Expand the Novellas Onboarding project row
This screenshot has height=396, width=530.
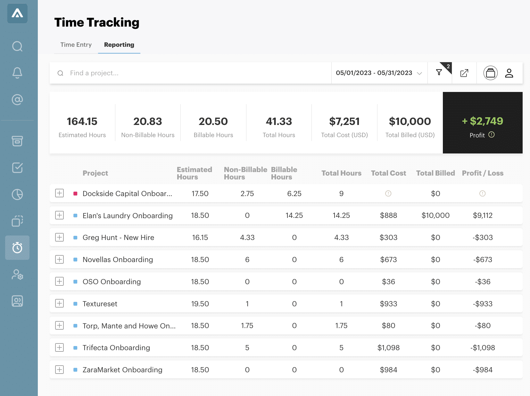click(x=59, y=260)
